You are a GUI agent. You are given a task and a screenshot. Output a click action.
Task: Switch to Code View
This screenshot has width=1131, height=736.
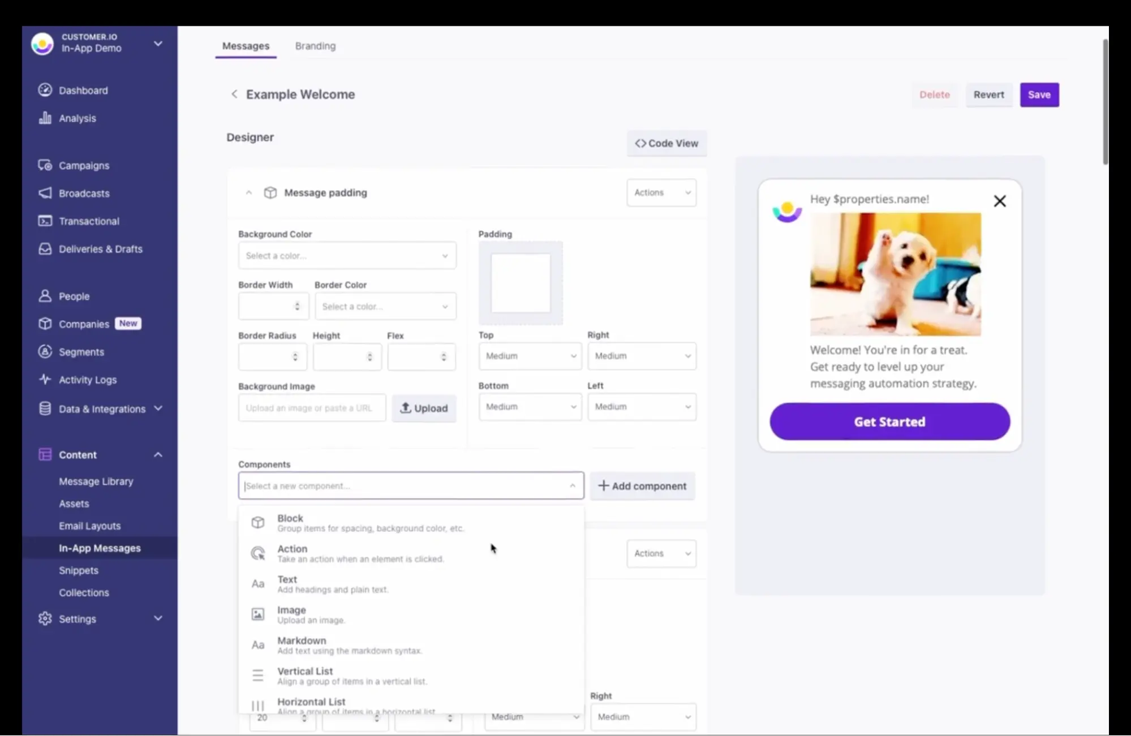(x=666, y=143)
